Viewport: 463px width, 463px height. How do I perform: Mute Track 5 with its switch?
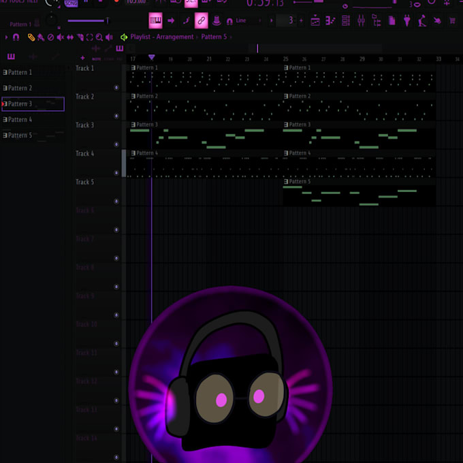click(x=116, y=202)
